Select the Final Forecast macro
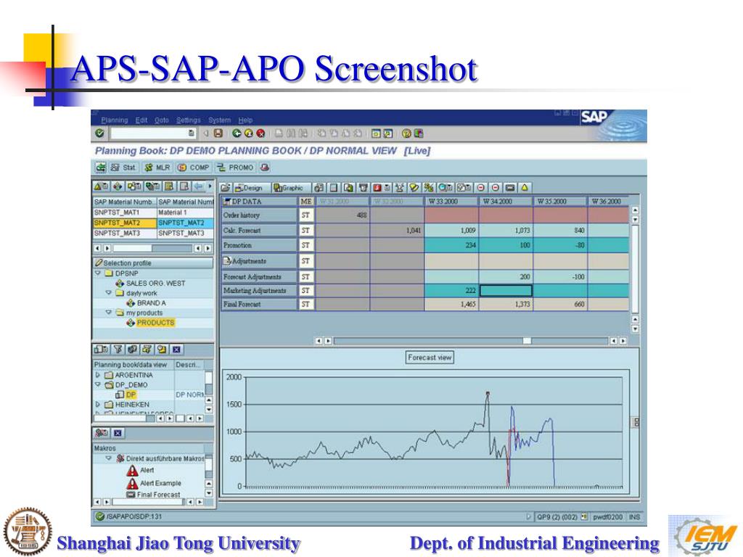743x557 pixels. click(x=158, y=495)
